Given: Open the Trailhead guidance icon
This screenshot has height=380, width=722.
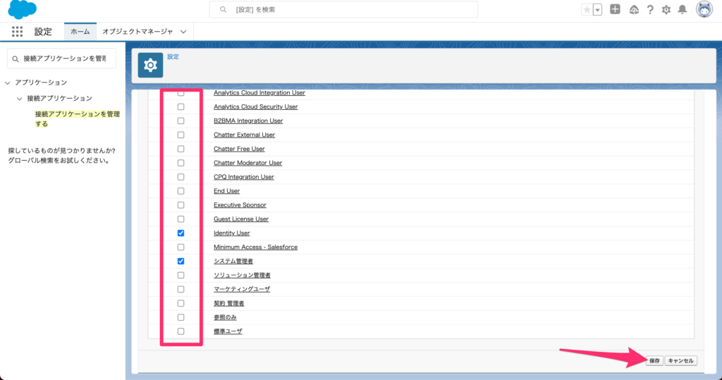Looking at the screenshot, I should coord(633,10).
